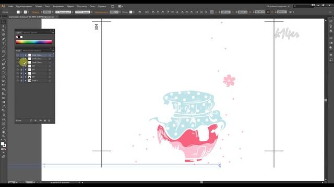Pick a color from the Color spectrum bar
Image resolution: width=334 pixels, height=187 pixels.
point(33,42)
